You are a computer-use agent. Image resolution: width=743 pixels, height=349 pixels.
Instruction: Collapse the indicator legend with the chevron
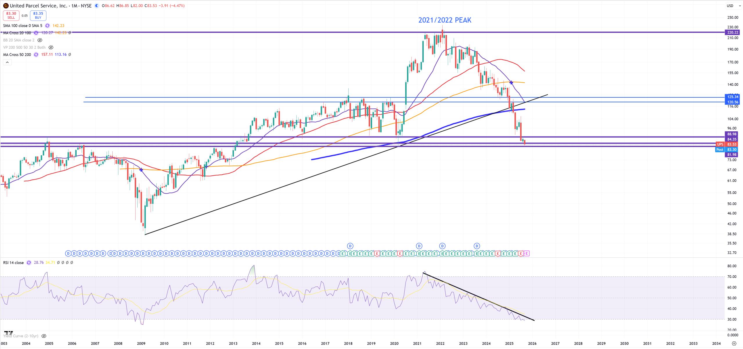click(7, 62)
